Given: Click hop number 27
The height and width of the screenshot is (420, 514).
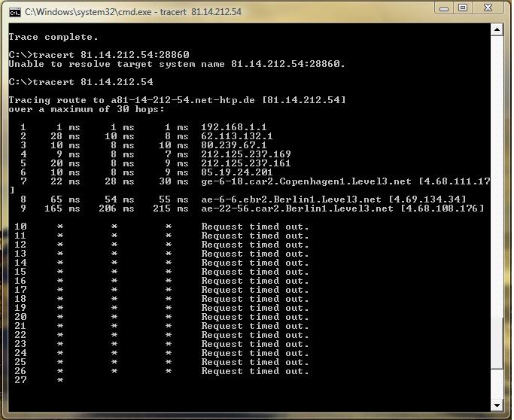Looking at the screenshot, I should (20, 380).
